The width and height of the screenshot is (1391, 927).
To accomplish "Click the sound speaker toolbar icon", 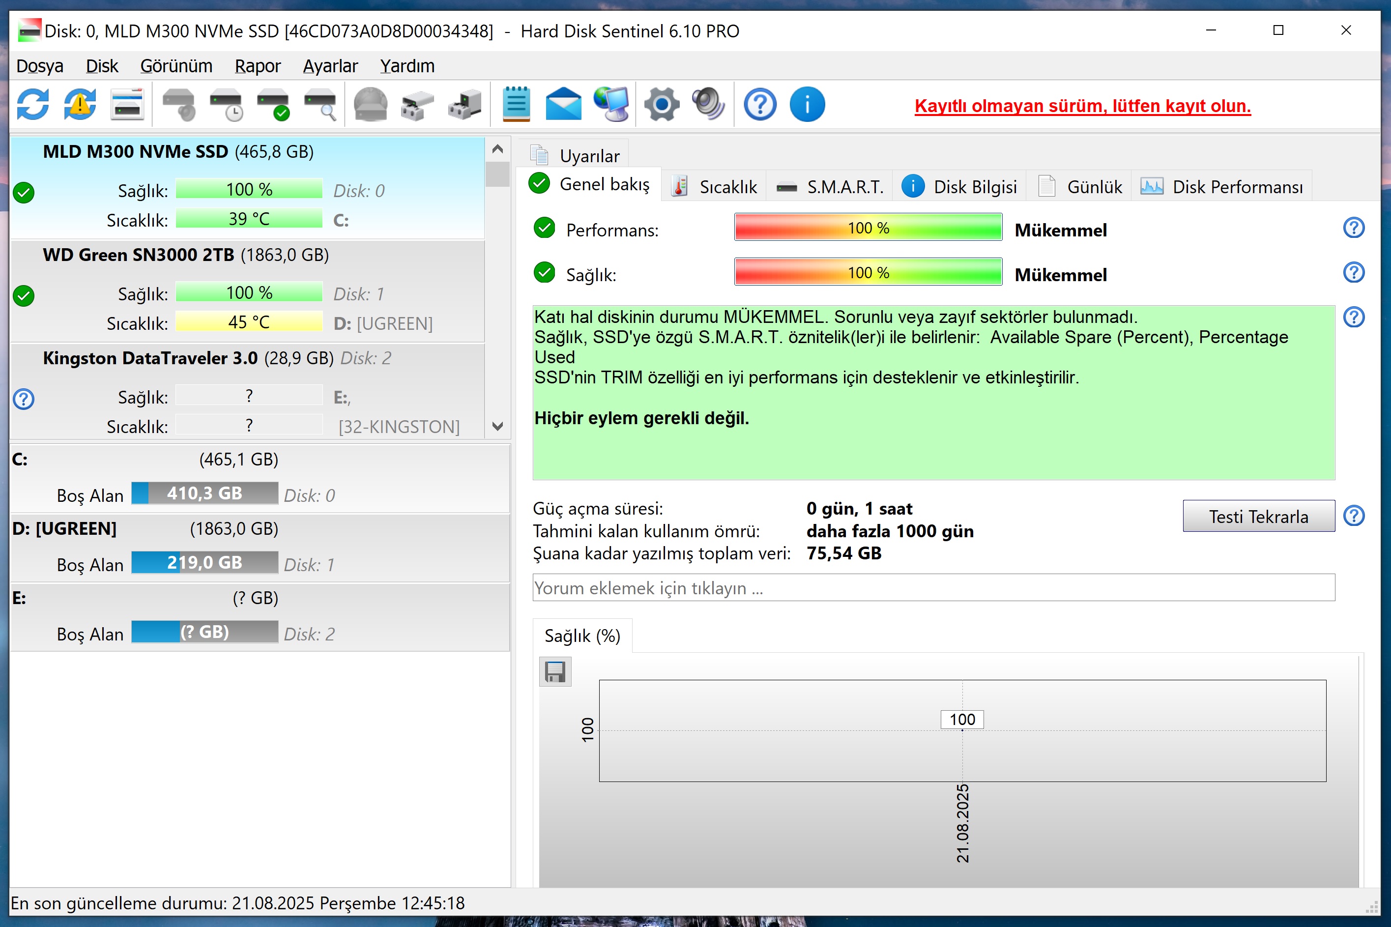I will coord(708,105).
